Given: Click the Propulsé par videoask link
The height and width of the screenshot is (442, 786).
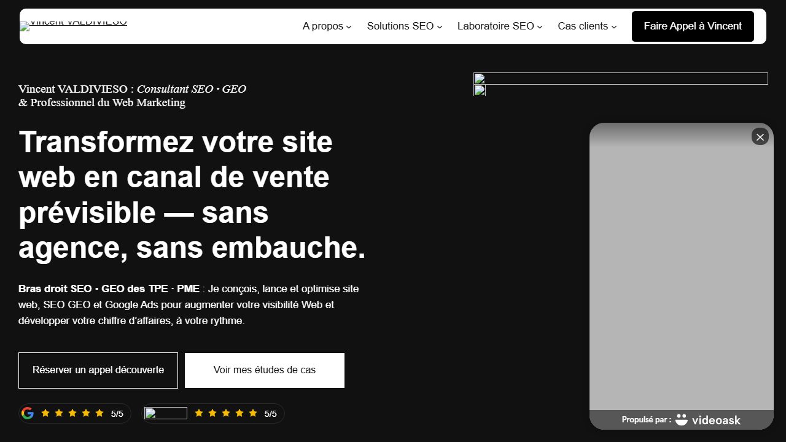Looking at the screenshot, I should pos(682,420).
